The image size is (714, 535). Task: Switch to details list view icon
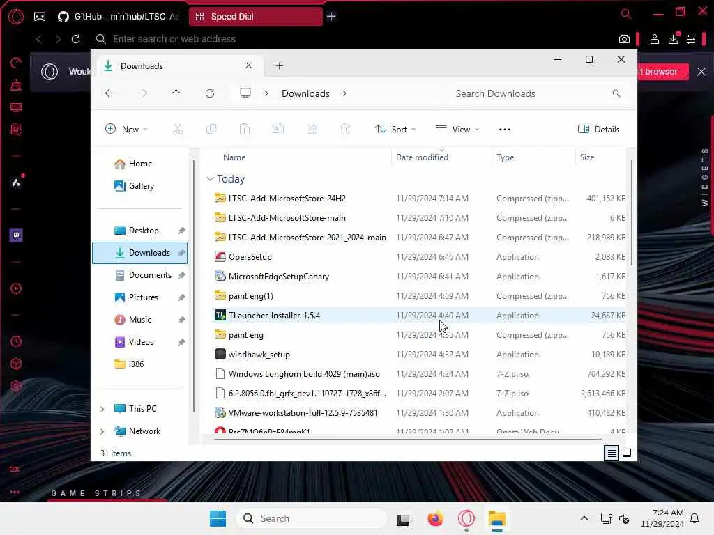[x=612, y=453]
